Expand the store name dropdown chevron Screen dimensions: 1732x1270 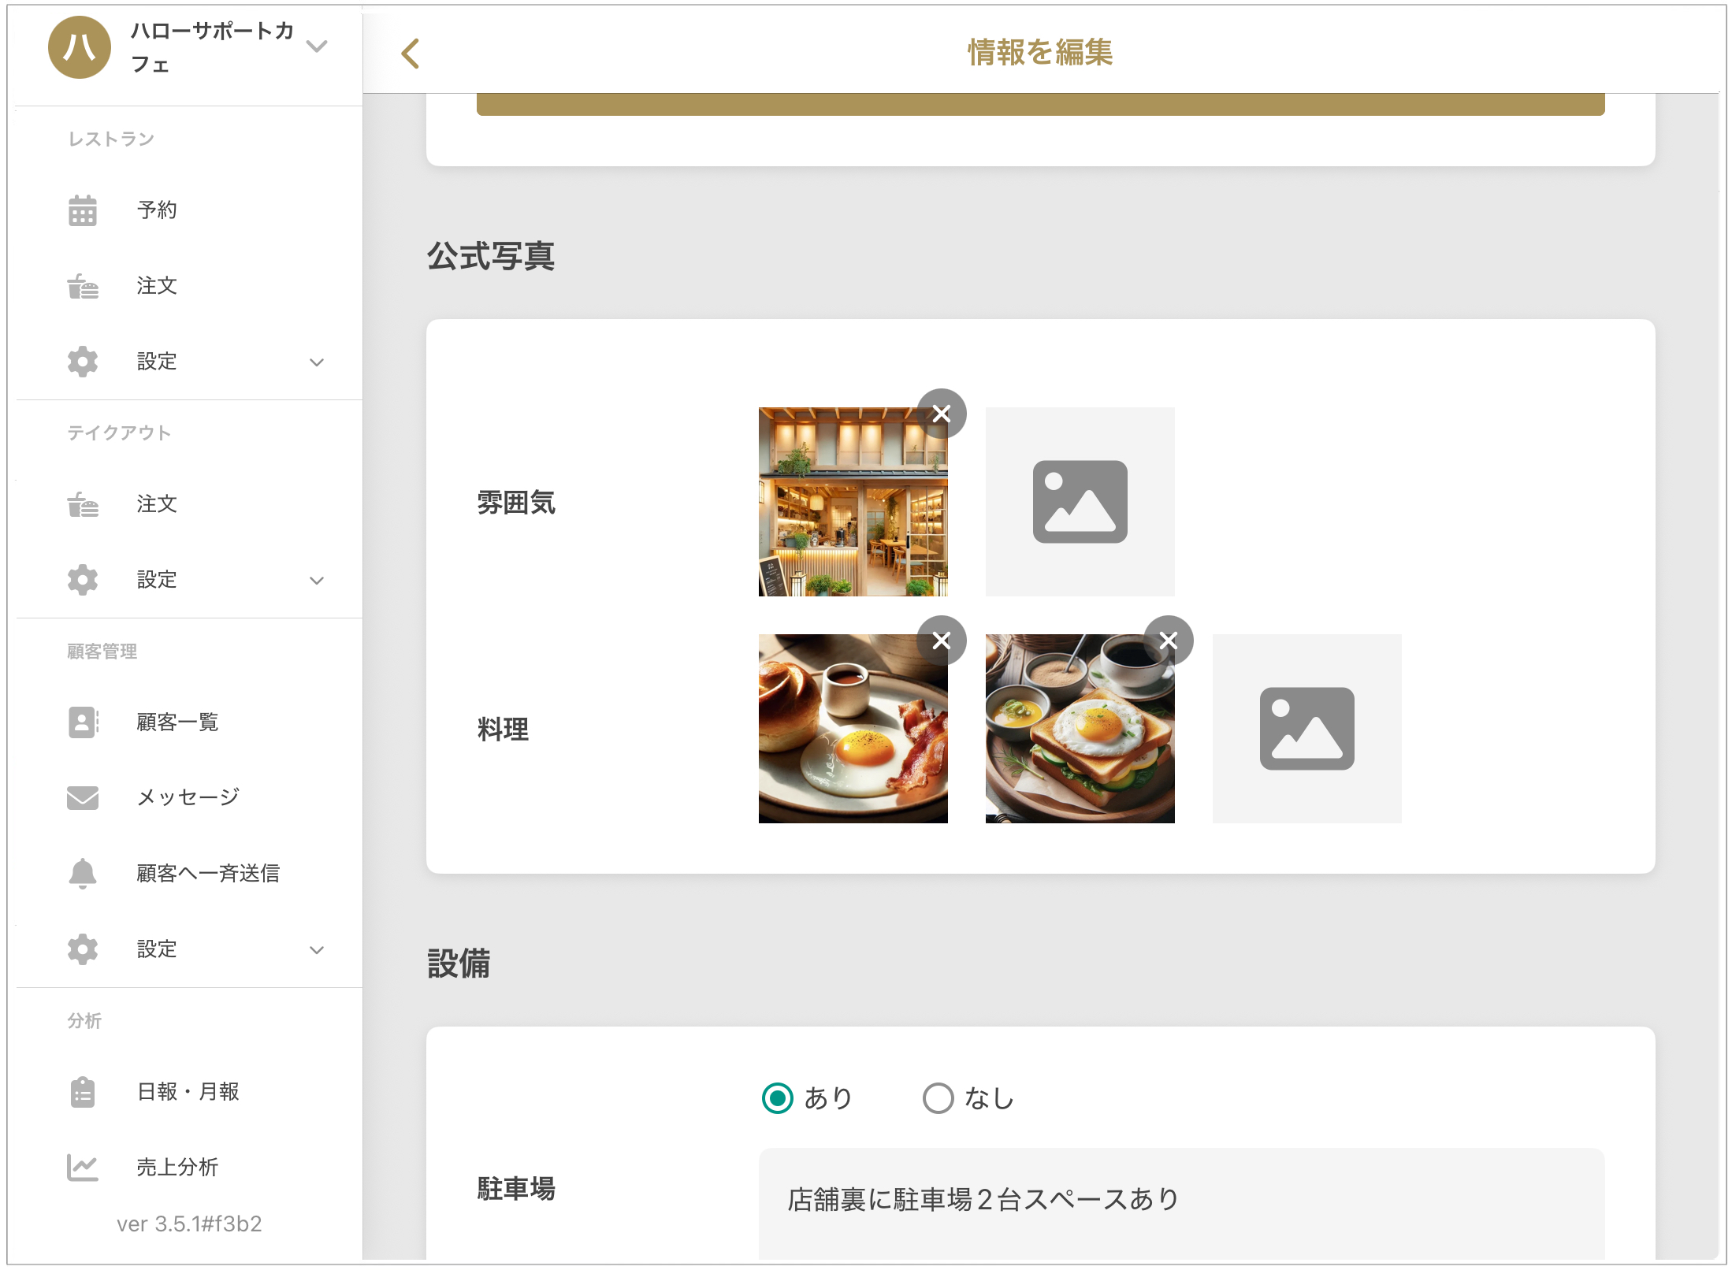click(x=317, y=46)
